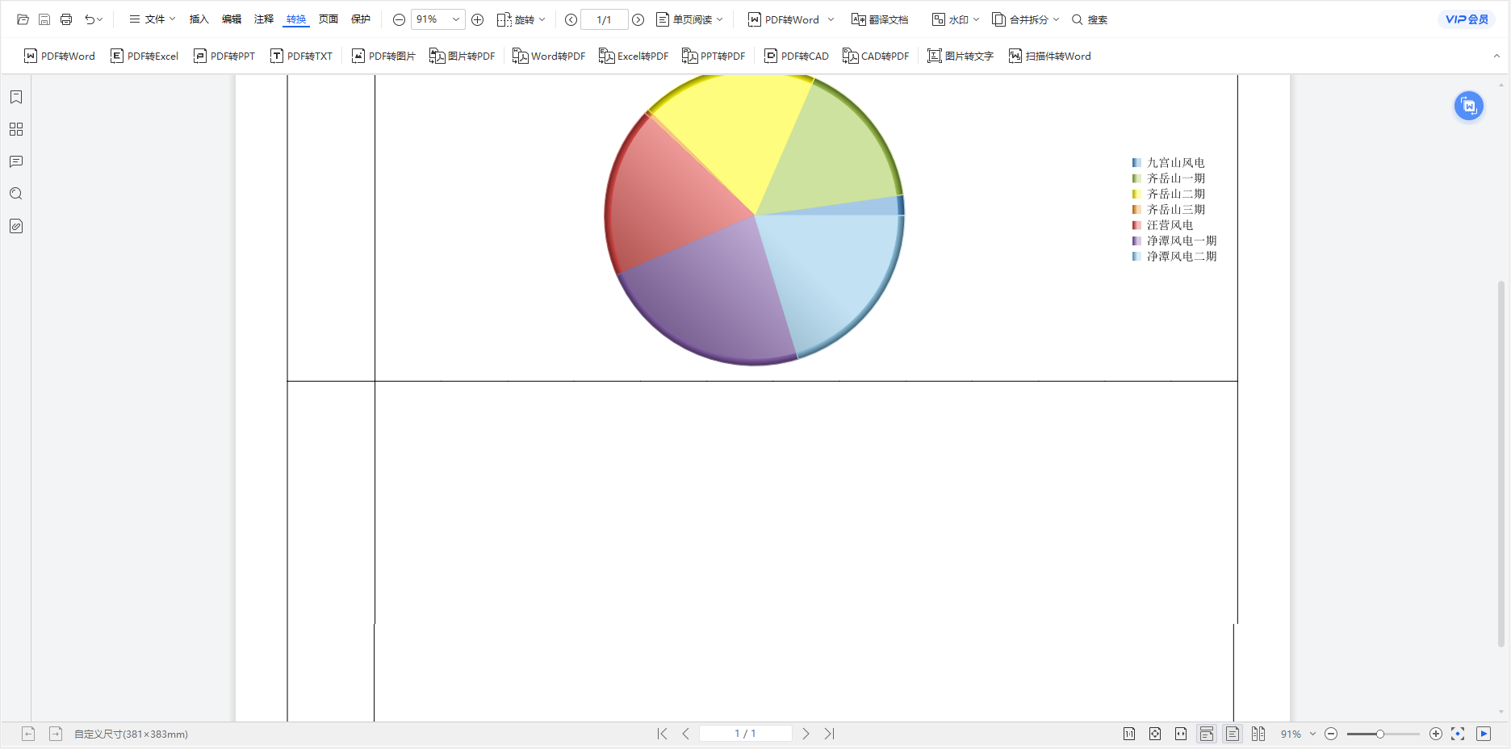The image size is (1511, 749).
Task: Open the comments panel in sidebar
Action: click(16, 161)
